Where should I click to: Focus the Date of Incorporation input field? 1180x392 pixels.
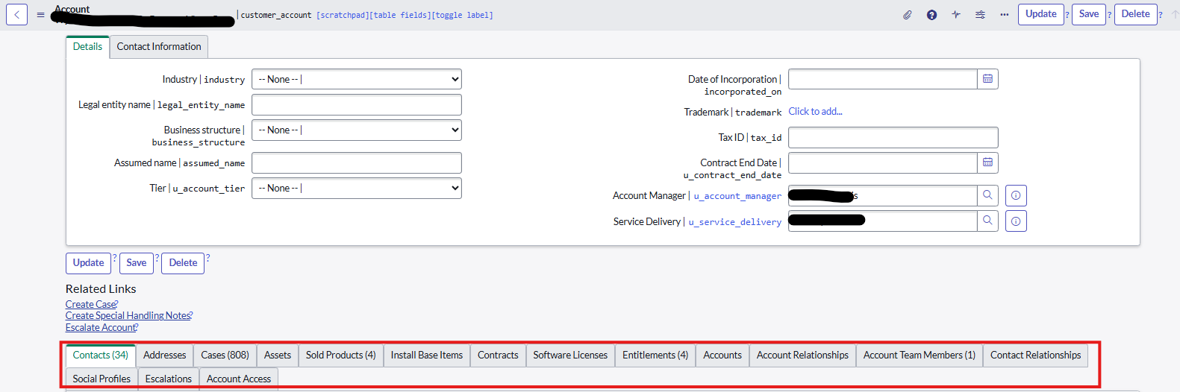pos(883,79)
